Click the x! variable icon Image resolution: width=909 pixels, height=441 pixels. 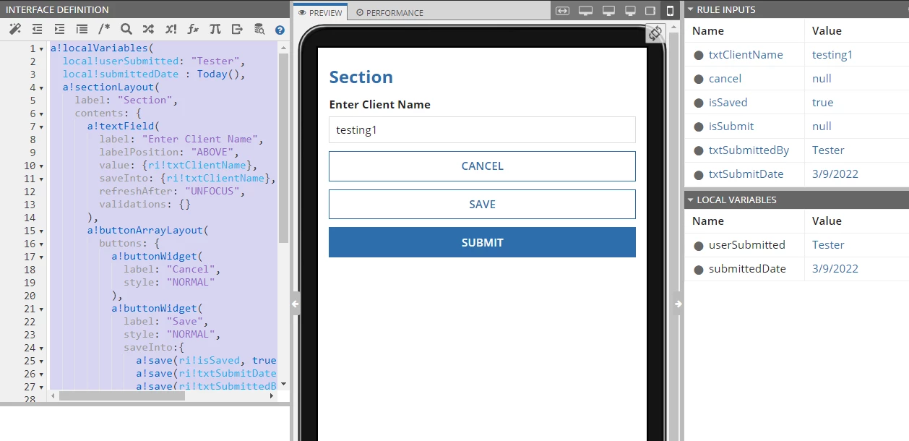[171, 29]
